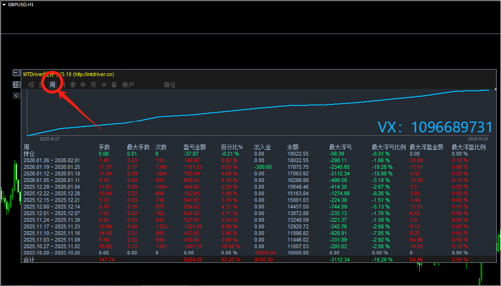Select the 币 currency tab
The height and width of the screenshot is (286, 501).
click(x=93, y=85)
